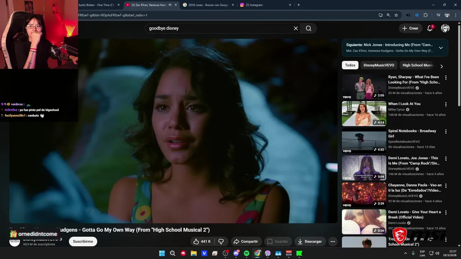This screenshot has width=461, height=259.
Task: Click the Descargar download button
Action: 310,241
